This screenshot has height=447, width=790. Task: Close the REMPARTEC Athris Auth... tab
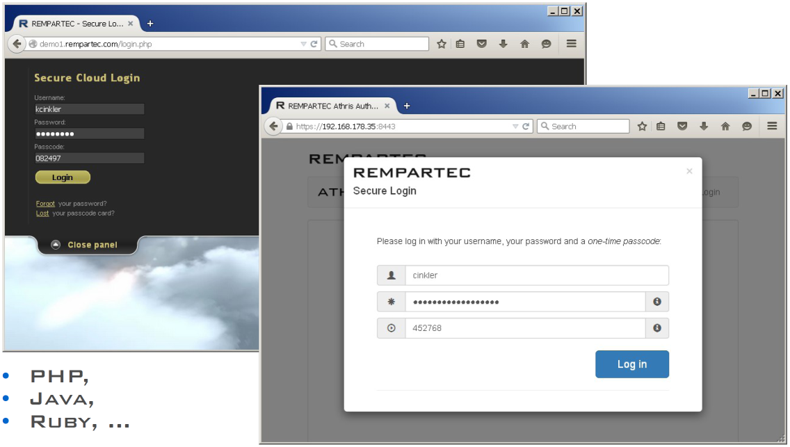(387, 106)
